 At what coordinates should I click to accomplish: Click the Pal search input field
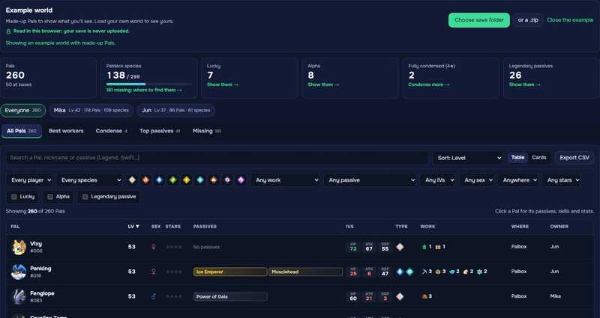tap(217, 158)
